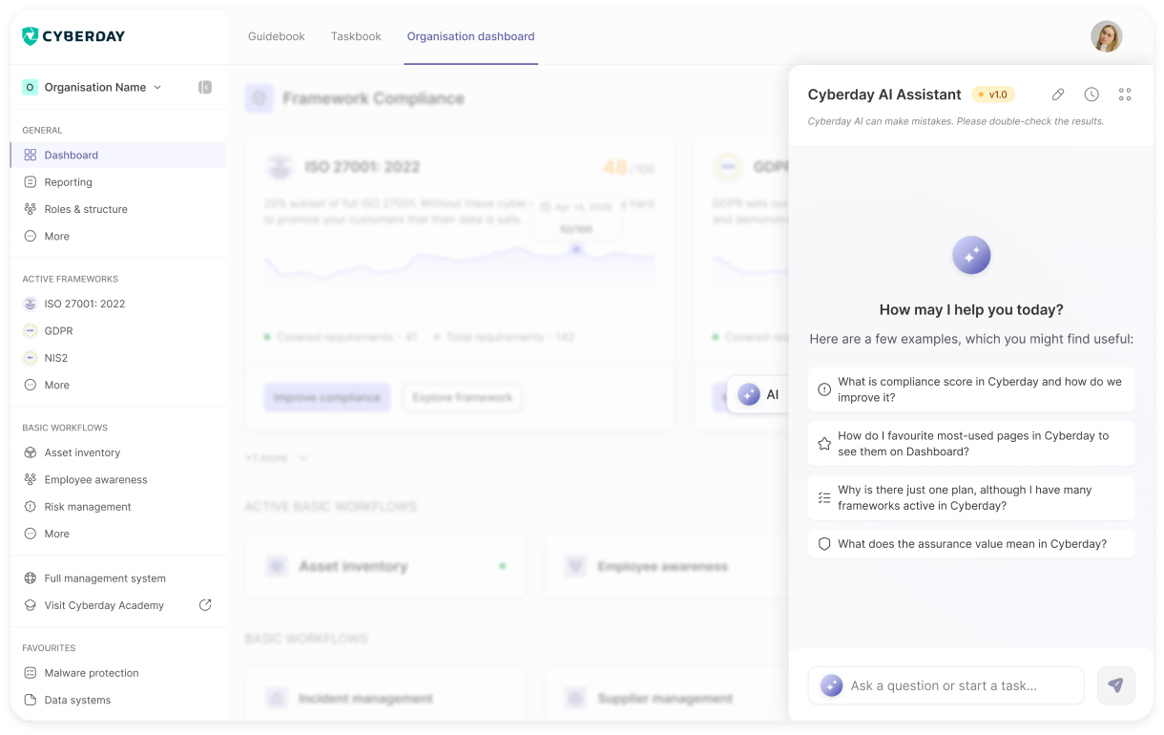This screenshot has height=735, width=1164.
Task: Open the AI chat history clock icon
Action: click(1091, 94)
